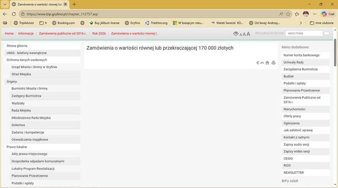Open the Rok 2026 breadcrumb link

(99, 33)
